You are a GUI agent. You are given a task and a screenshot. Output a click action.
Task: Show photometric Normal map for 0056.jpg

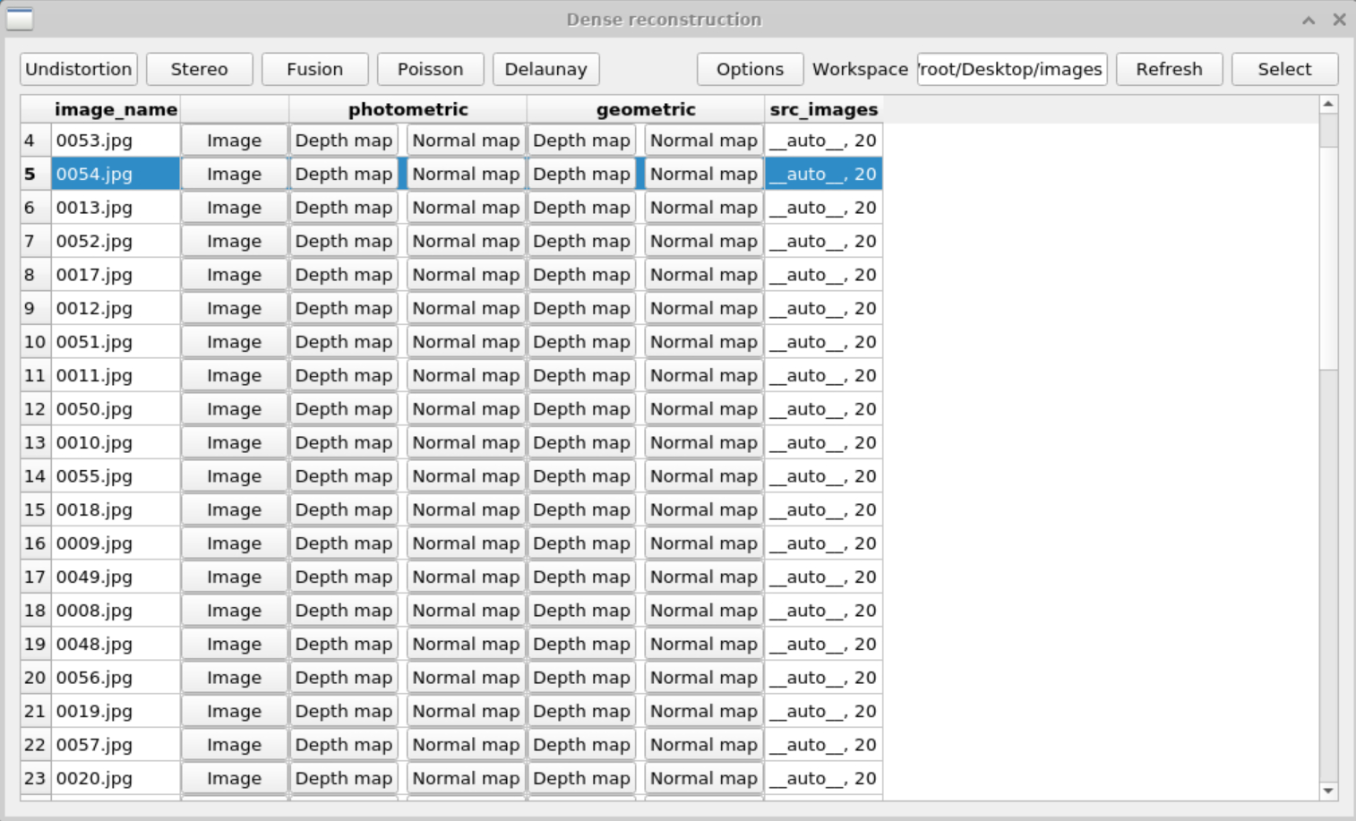coord(466,678)
